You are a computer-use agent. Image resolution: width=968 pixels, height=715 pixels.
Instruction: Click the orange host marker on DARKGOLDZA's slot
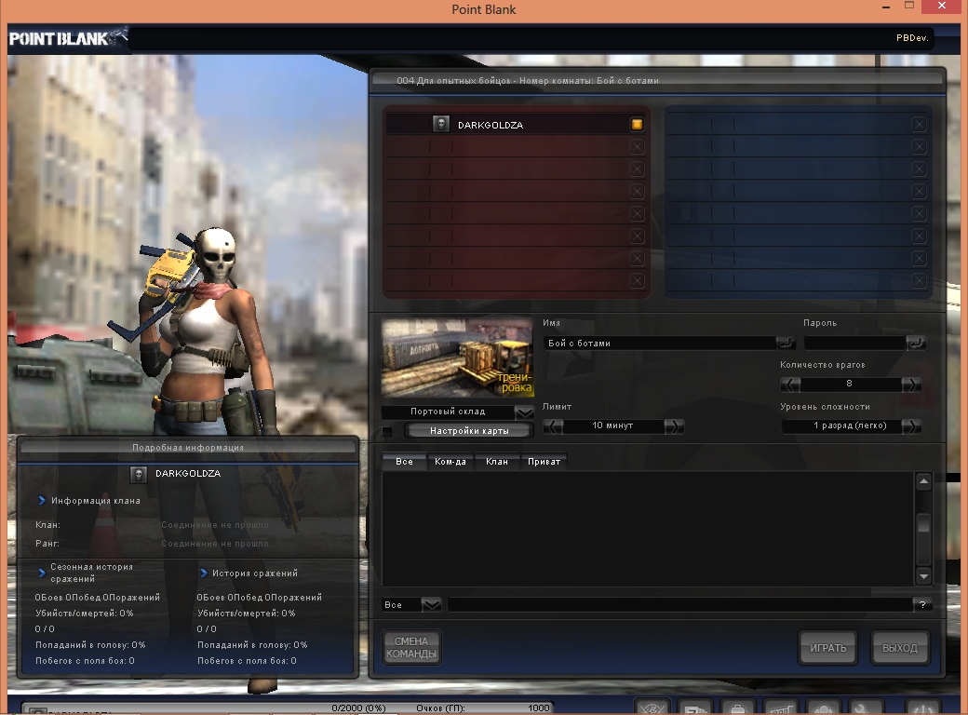click(637, 125)
